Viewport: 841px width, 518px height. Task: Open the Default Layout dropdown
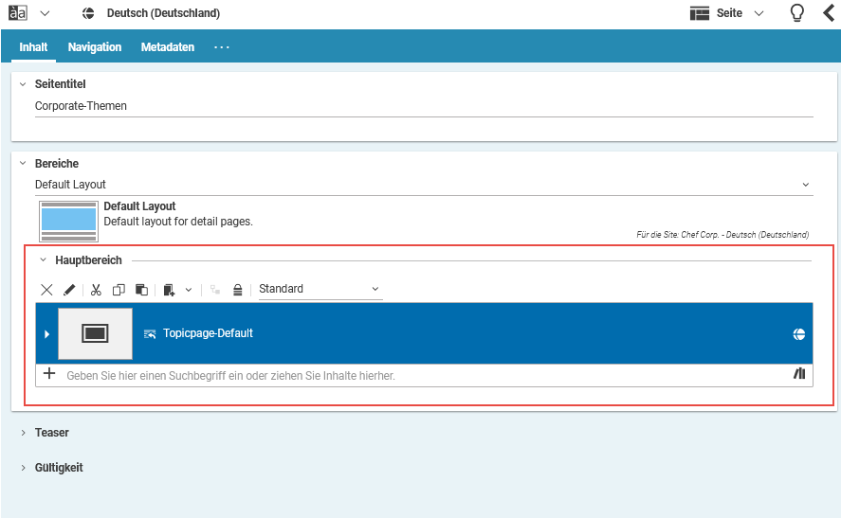[x=423, y=185]
